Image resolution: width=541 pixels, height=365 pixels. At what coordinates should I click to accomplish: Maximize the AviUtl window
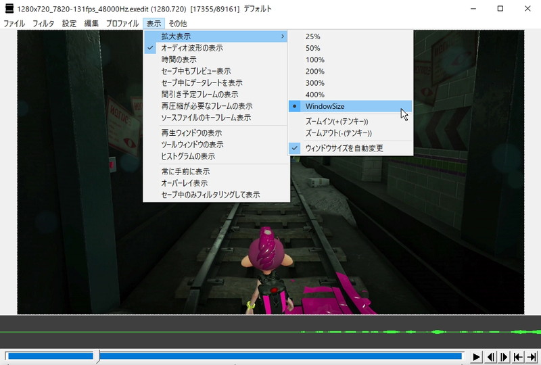click(x=500, y=9)
